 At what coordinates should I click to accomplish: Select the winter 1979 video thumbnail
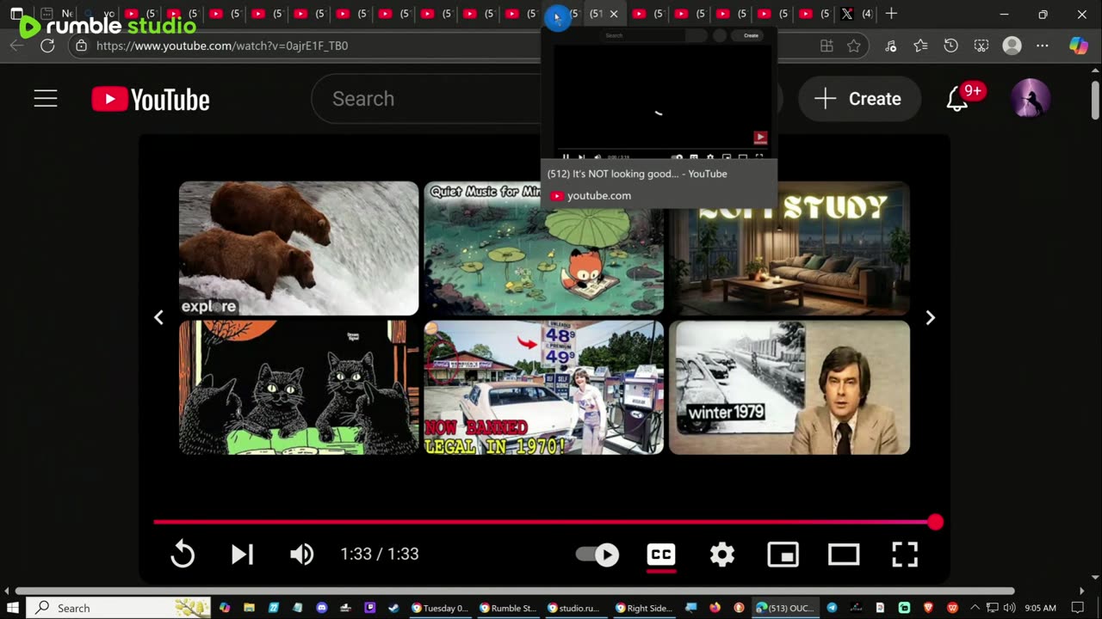[789, 388]
